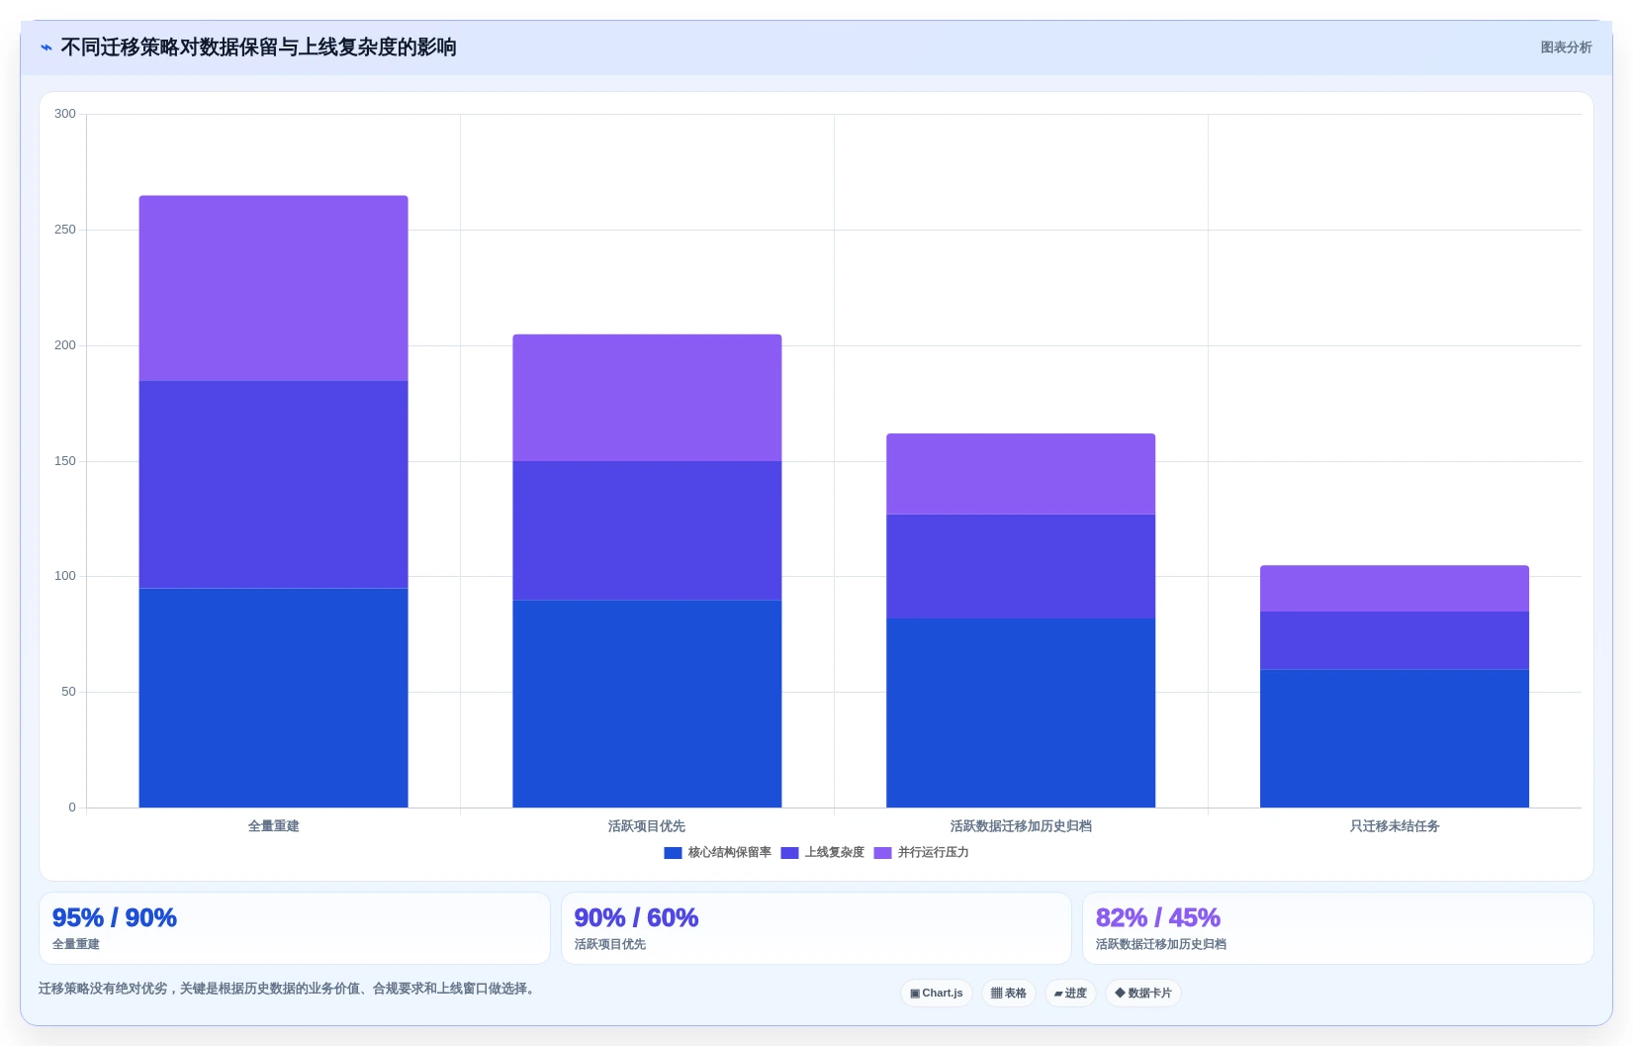This screenshot has width=1633, height=1046.
Task: Click the 数据卡片 tag
Action: [1143, 993]
